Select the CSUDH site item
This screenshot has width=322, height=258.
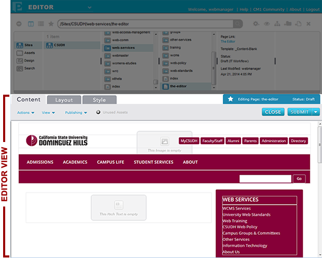coord(72,45)
